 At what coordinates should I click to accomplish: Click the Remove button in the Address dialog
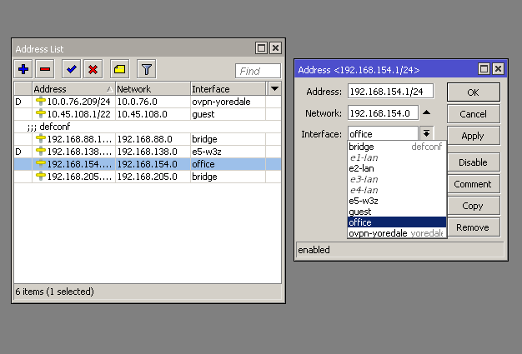tap(473, 227)
